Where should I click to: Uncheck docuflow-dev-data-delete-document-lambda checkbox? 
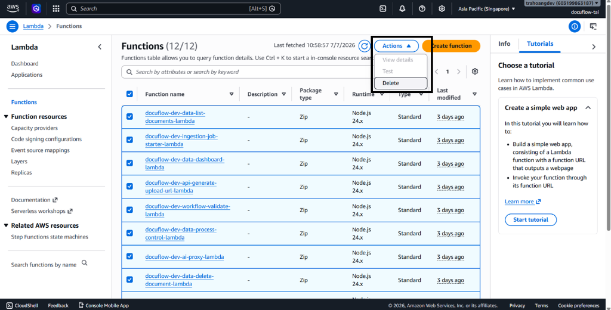(129, 280)
